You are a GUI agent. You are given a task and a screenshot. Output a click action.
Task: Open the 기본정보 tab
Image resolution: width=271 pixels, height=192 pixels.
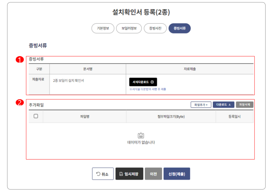[x=103, y=28]
